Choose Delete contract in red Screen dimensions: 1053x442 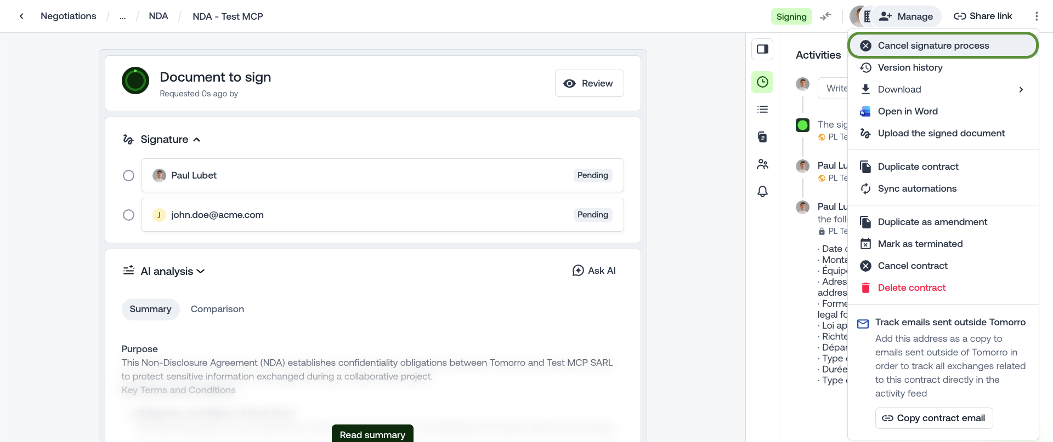click(x=943, y=288)
